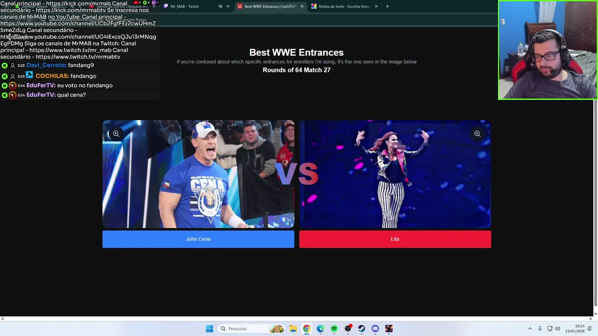Click COCHILAS username in chat overlay
This screenshot has height=336, width=598.
click(x=52, y=76)
